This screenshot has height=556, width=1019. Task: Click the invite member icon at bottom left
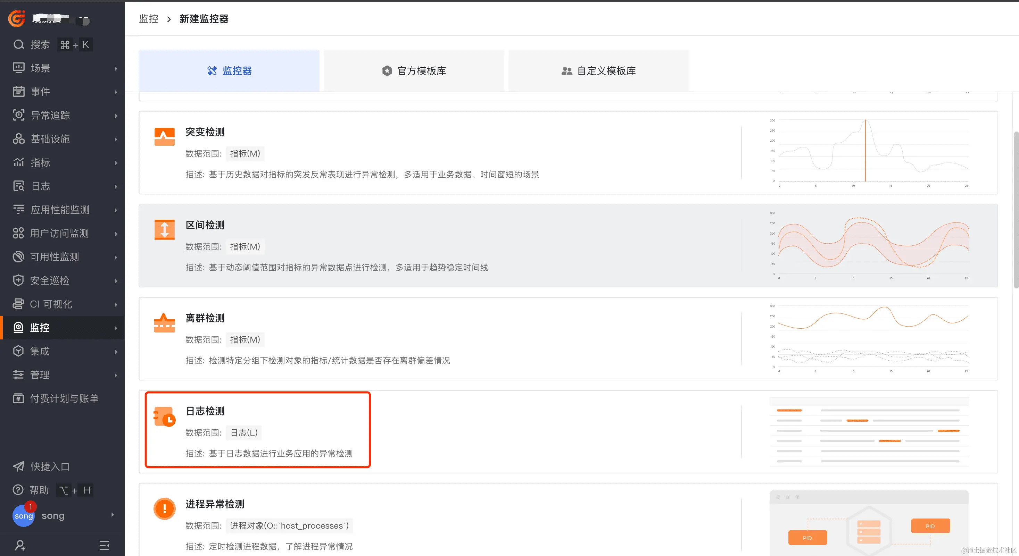coord(20,545)
